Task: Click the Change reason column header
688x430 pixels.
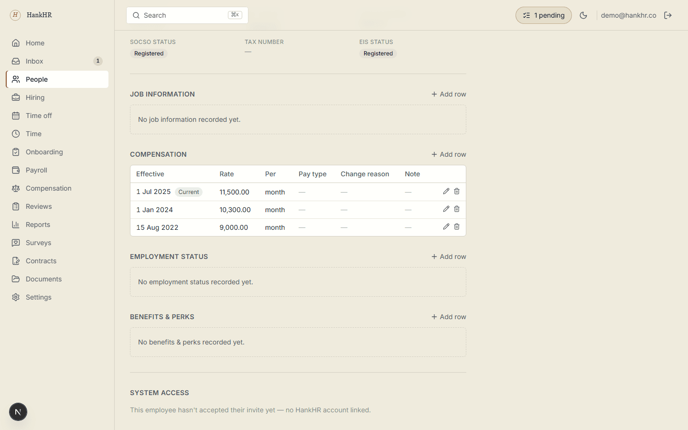Action: point(365,174)
